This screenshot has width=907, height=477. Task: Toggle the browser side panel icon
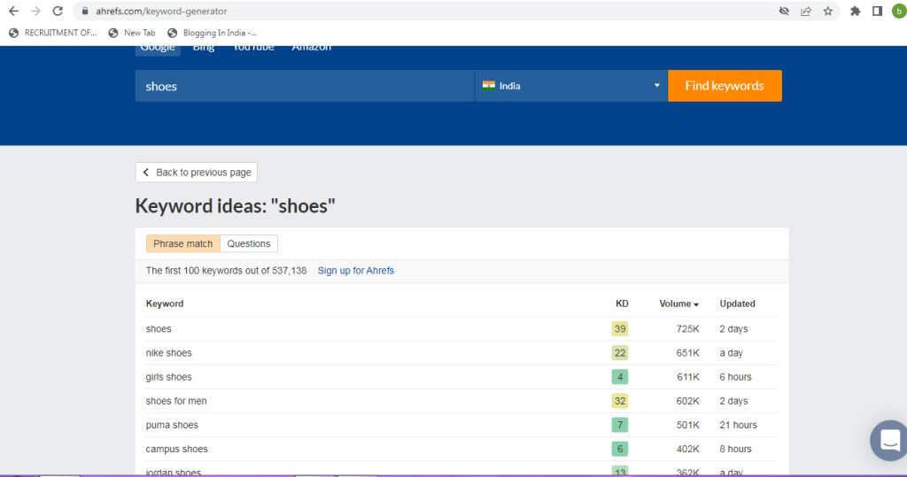(x=877, y=11)
